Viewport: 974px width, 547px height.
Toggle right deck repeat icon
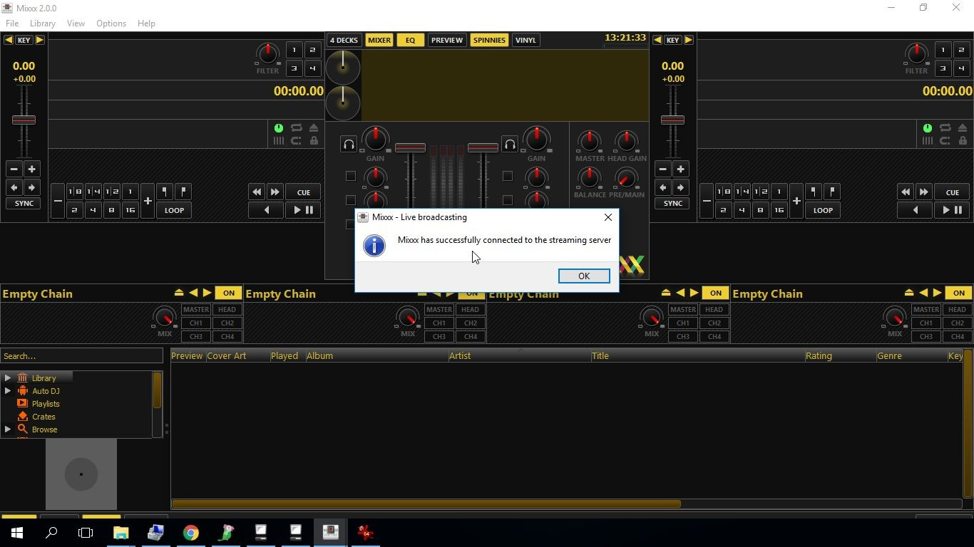click(x=945, y=128)
